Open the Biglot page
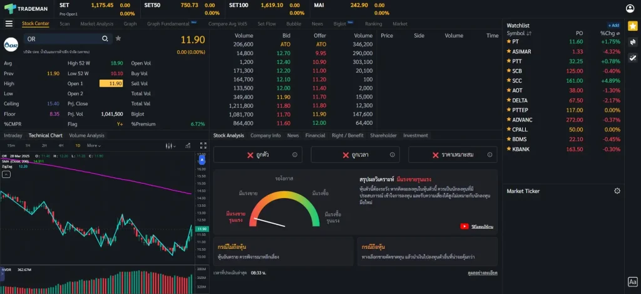 pos(340,24)
